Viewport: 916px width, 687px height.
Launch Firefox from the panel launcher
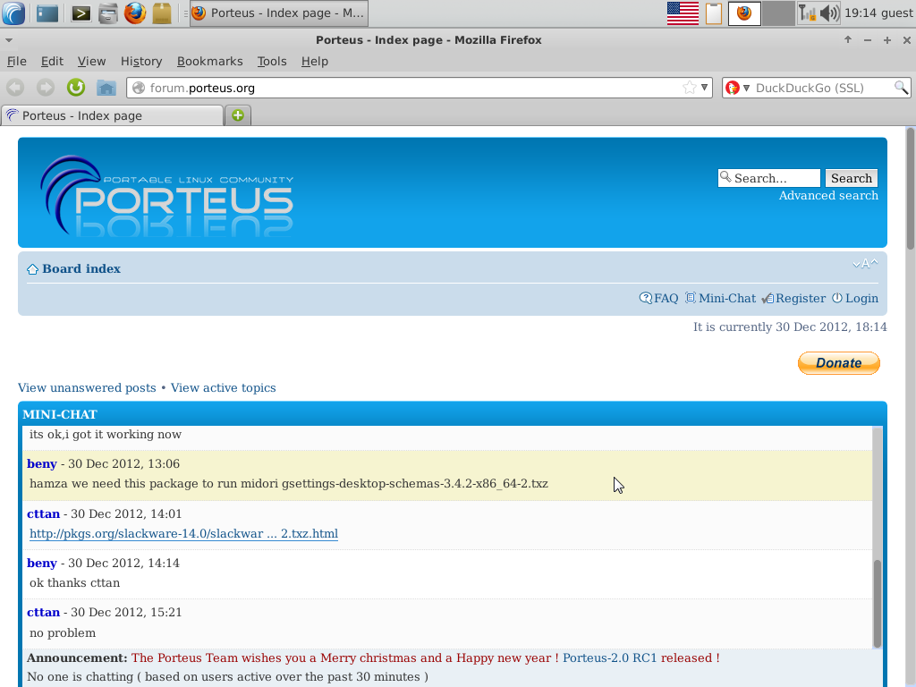pos(135,13)
